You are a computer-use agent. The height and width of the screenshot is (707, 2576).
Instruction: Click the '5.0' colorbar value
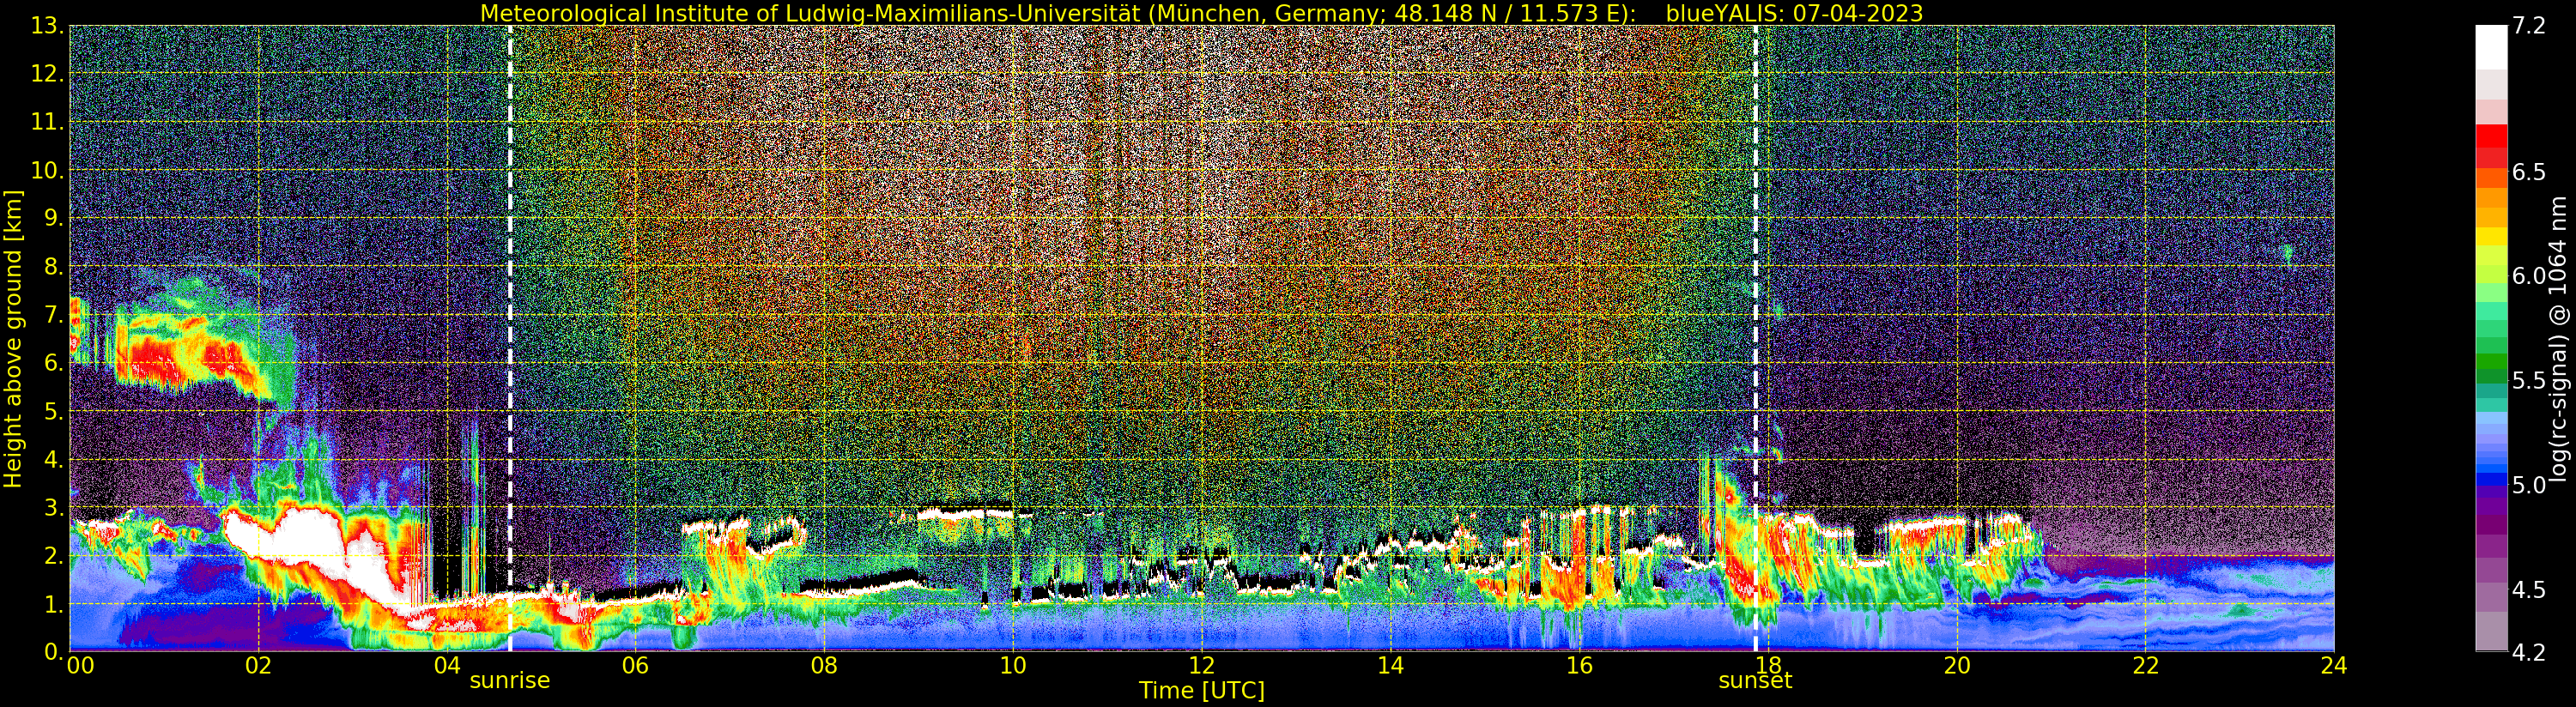click(x=2529, y=485)
